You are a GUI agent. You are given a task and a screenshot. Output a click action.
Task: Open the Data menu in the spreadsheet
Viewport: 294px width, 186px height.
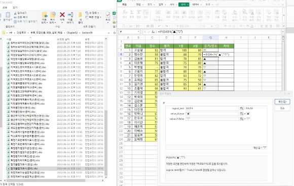(196, 5)
